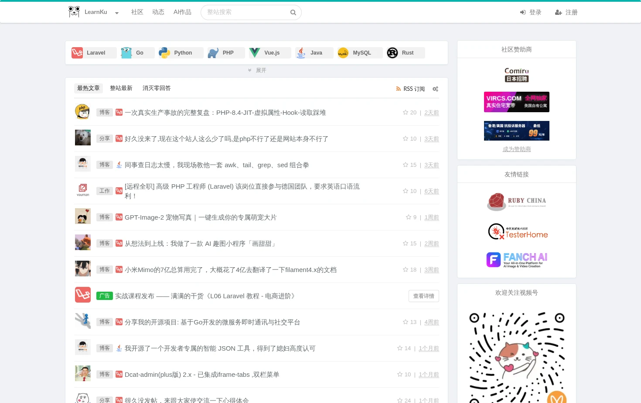Open the Go gopher community icon
Image resolution: width=641 pixels, height=403 pixels.
(126, 53)
